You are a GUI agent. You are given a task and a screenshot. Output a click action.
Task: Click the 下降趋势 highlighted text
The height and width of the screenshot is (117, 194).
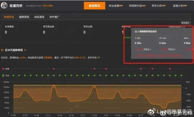[48, 58]
